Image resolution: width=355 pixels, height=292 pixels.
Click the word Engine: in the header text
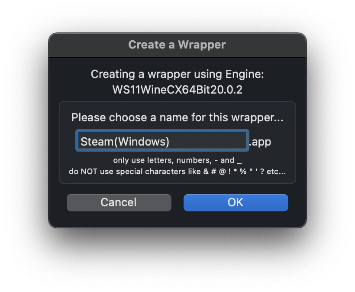(245, 75)
